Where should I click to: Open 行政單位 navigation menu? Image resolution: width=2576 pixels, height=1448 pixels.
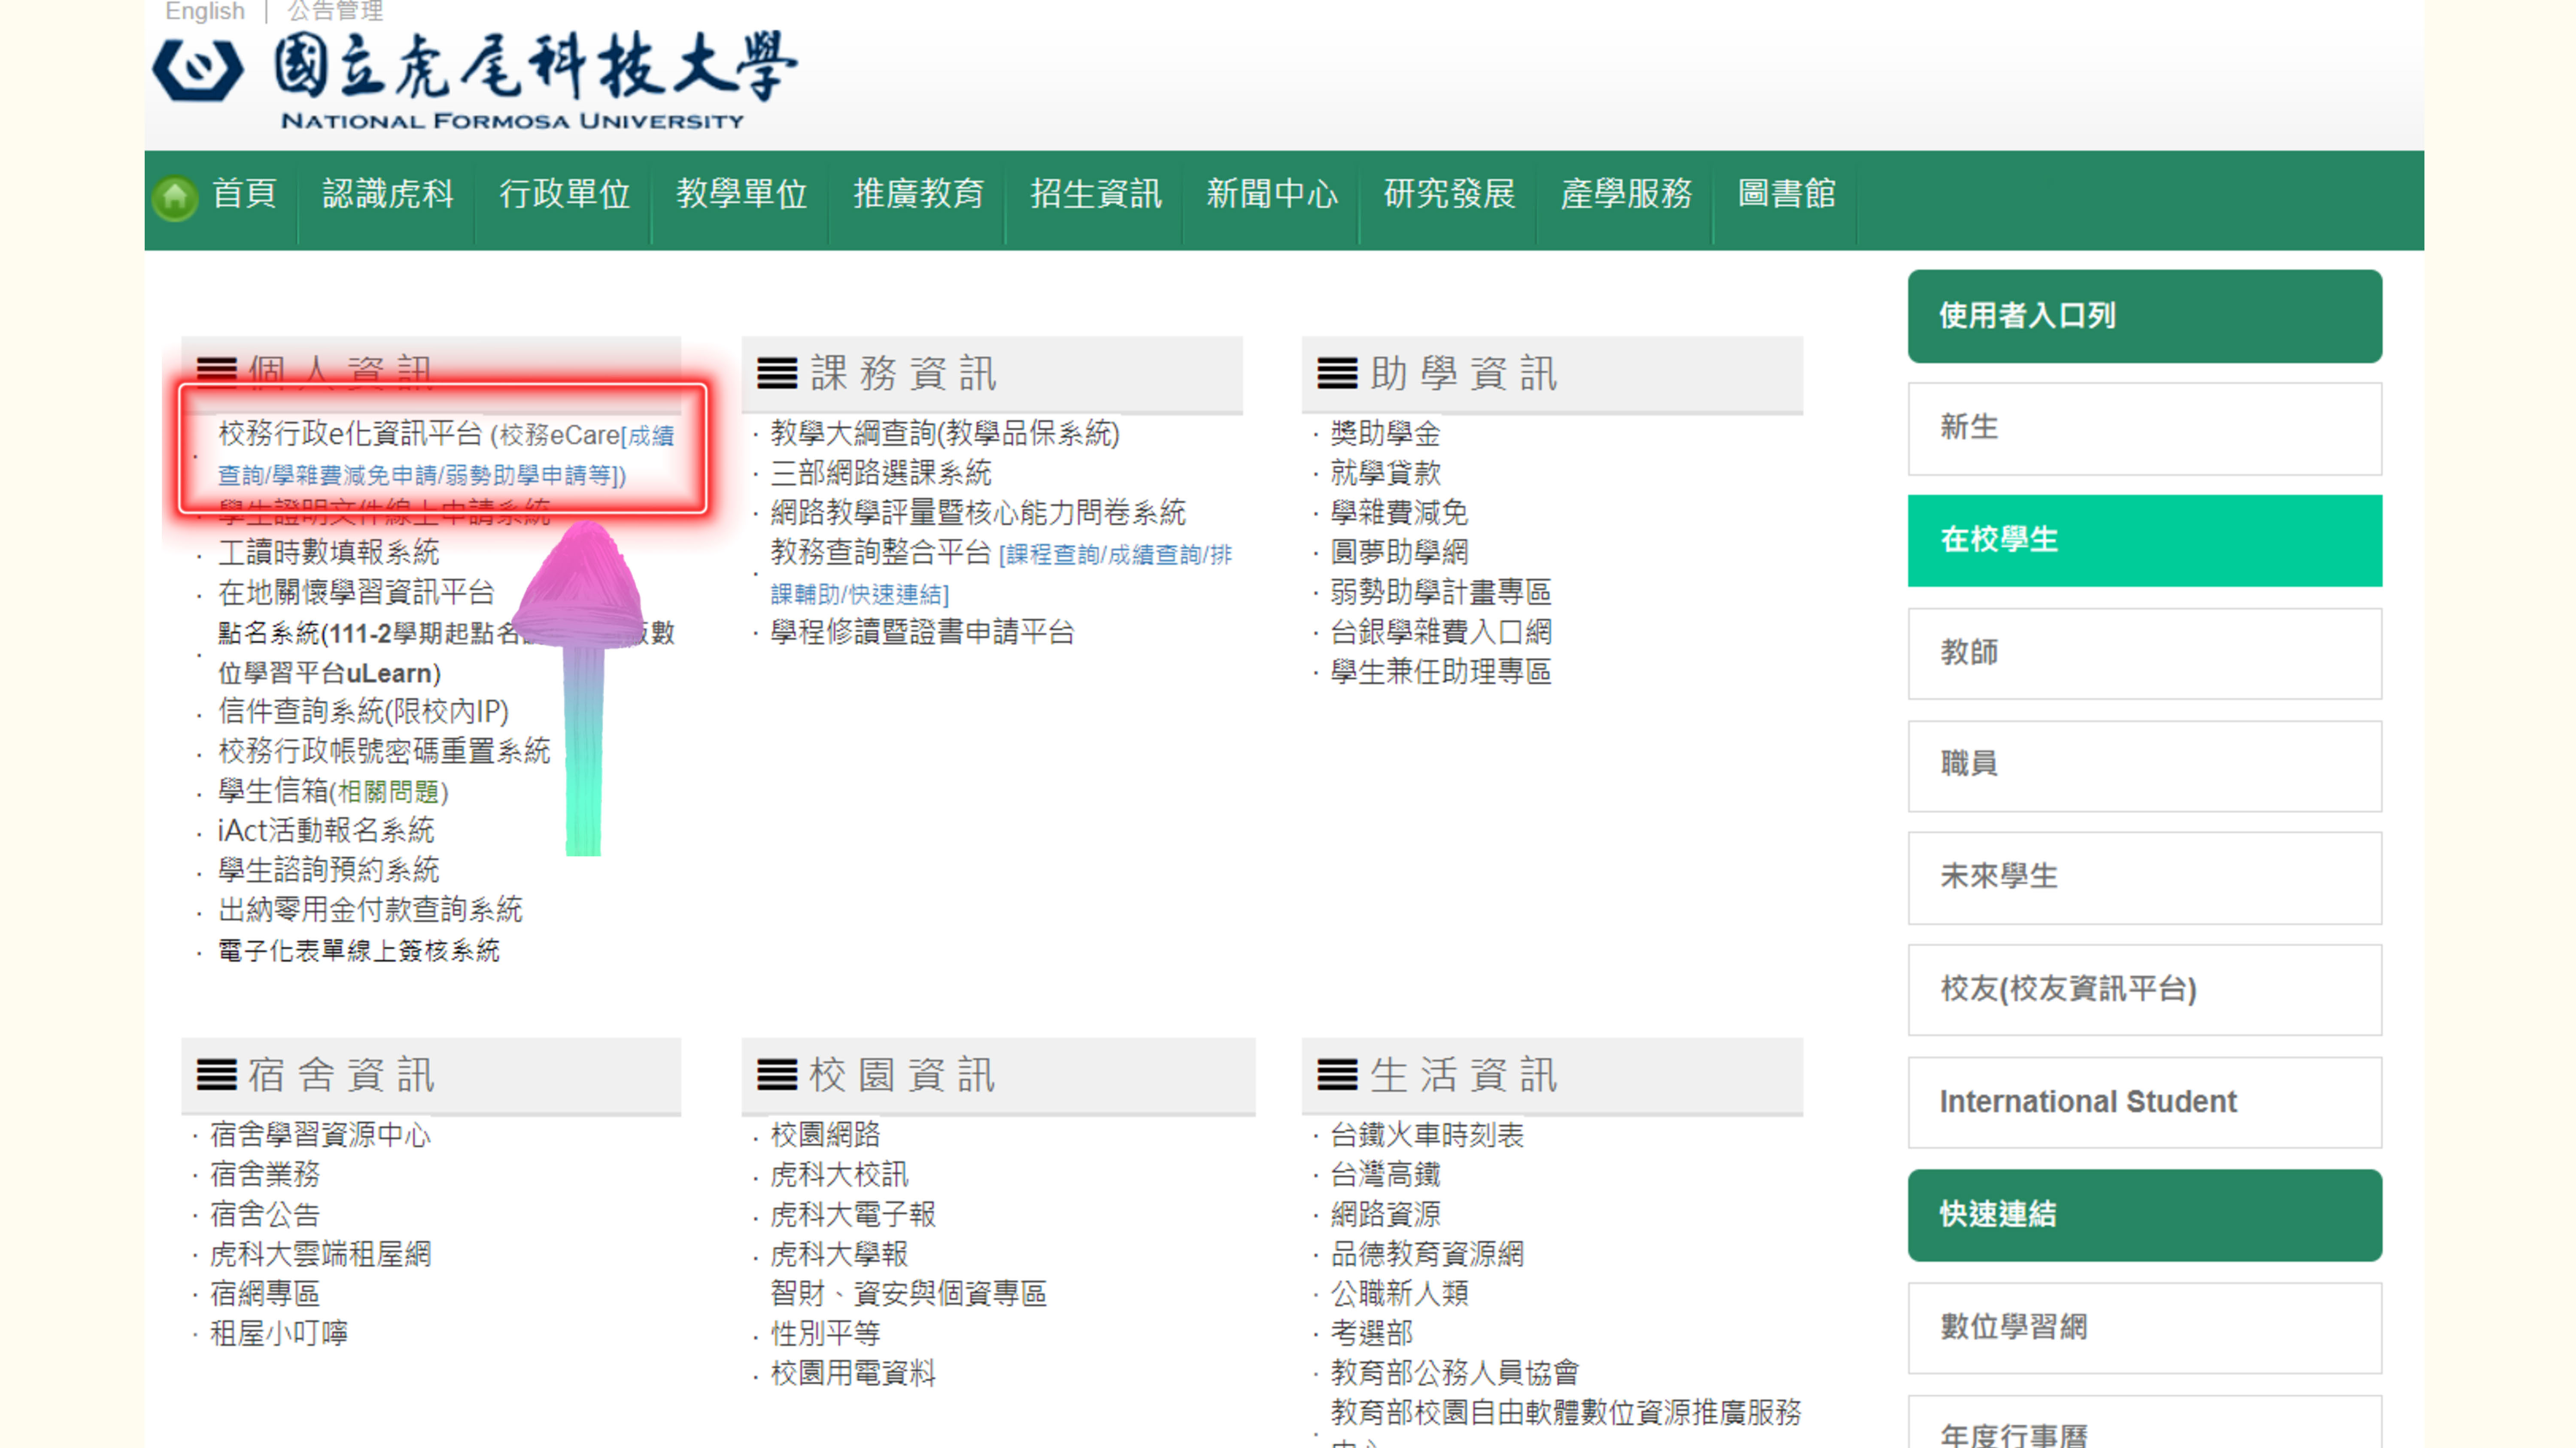tap(564, 194)
